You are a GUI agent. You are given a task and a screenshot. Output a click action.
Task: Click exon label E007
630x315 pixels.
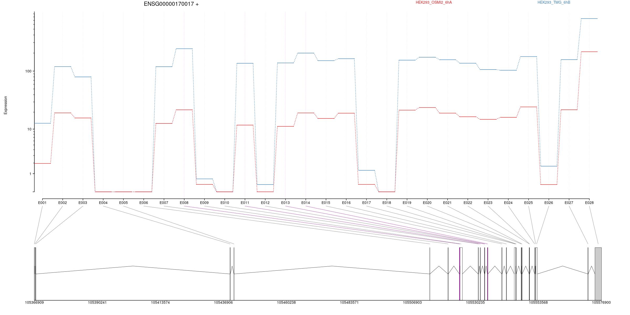164,203
